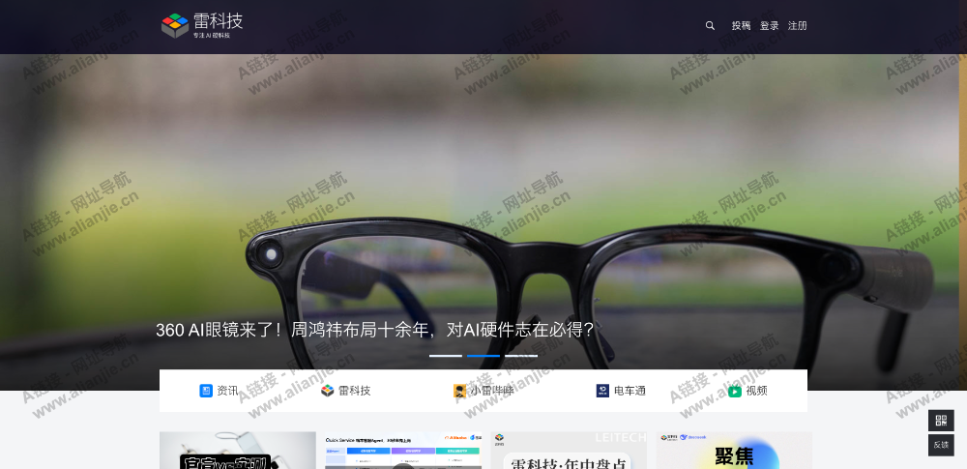The height and width of the screenshot is (469, 967).
Task: Click the 注册 register link
Action: 798,25
